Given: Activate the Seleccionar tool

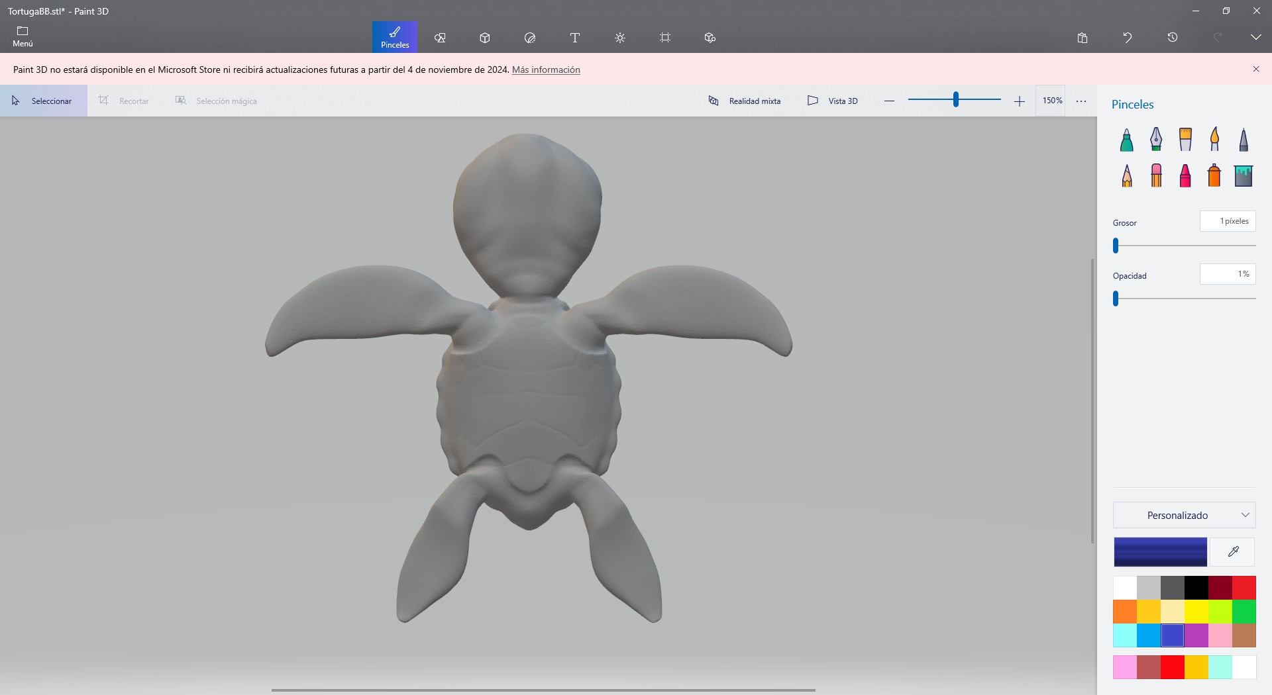Looking at the screenshot, I should (44, 101).
